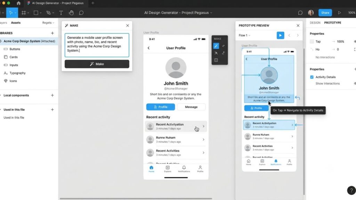This screenshot has width=356, height=200.
Task: Open the Pen tool dropdown arrow
Action: pyautogui.click(x=53, y=13)
